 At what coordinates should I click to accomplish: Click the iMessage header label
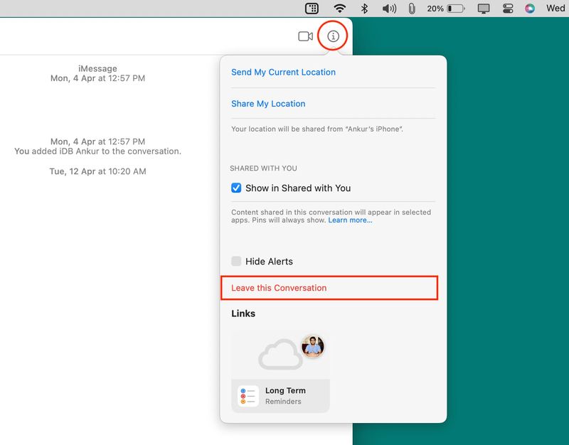tap(97, 68)
